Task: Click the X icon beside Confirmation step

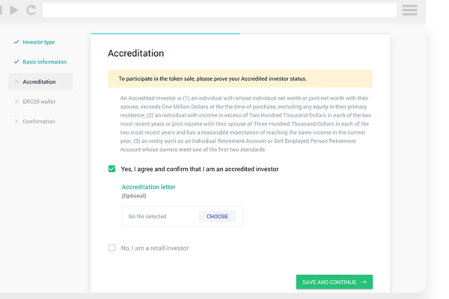Action: click(x=16, y=121)
